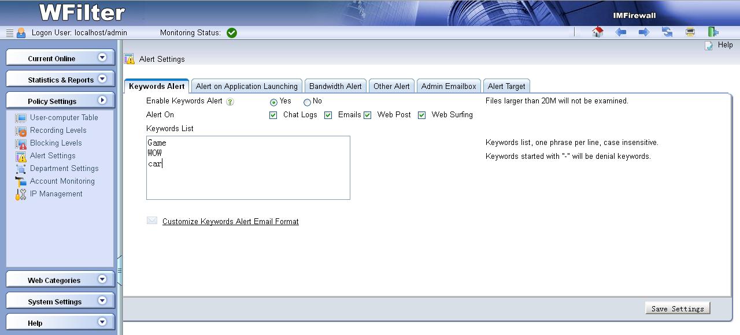Click inside the Keywords List text area

pos(248,179)
